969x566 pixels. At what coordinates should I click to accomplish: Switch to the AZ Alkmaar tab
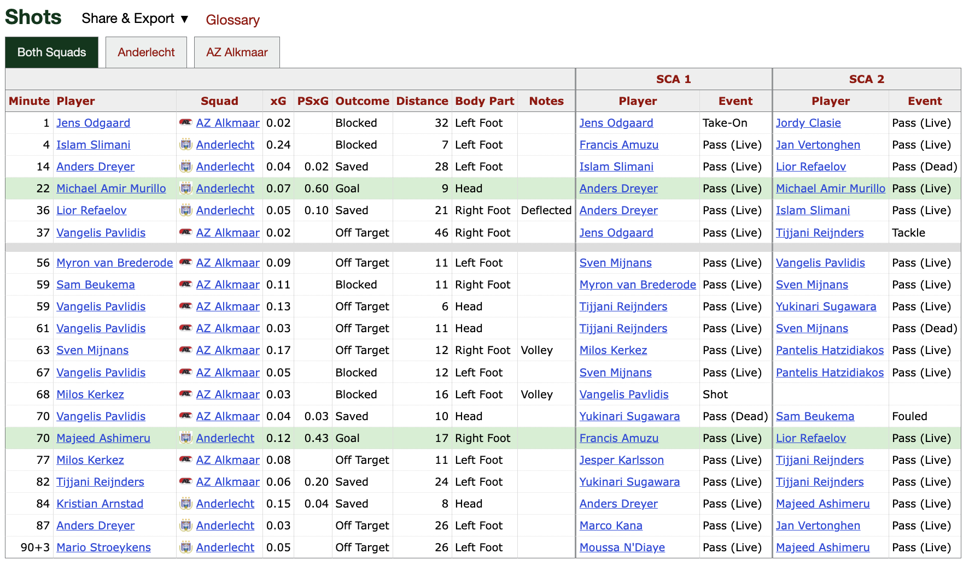point(237,52)
